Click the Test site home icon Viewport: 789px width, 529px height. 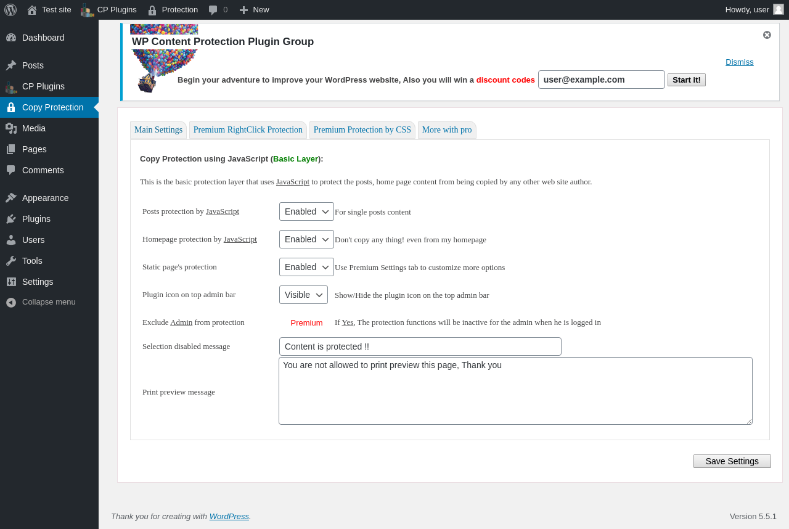[x=32, y=10]
